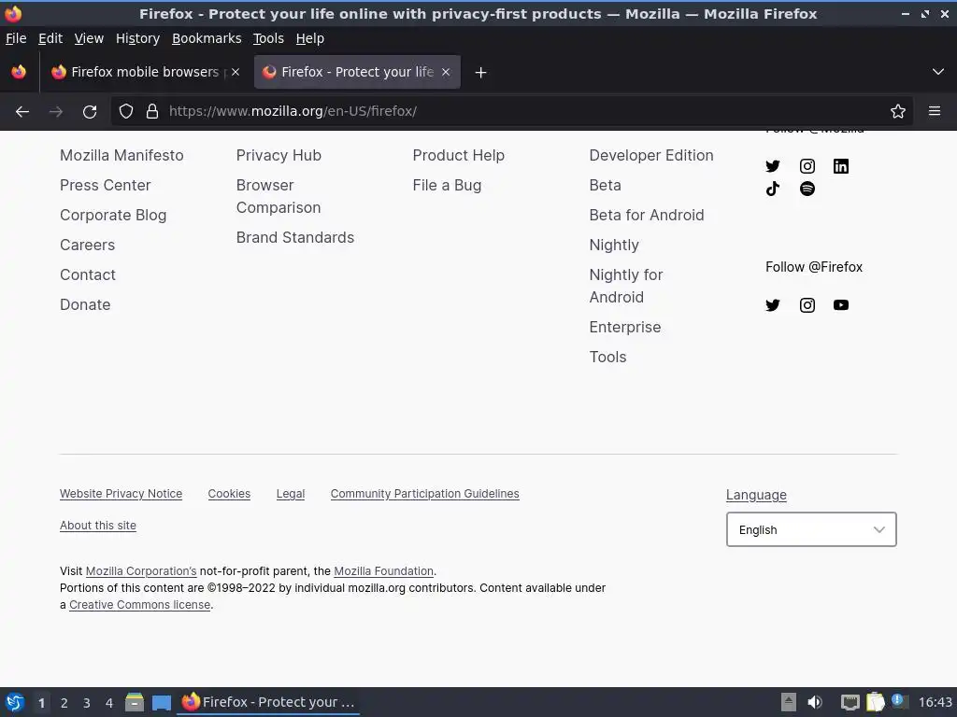This screenshot has height=717, width=957.
Task: Open Corporate Blog link
Action: (x=113, y=216)
